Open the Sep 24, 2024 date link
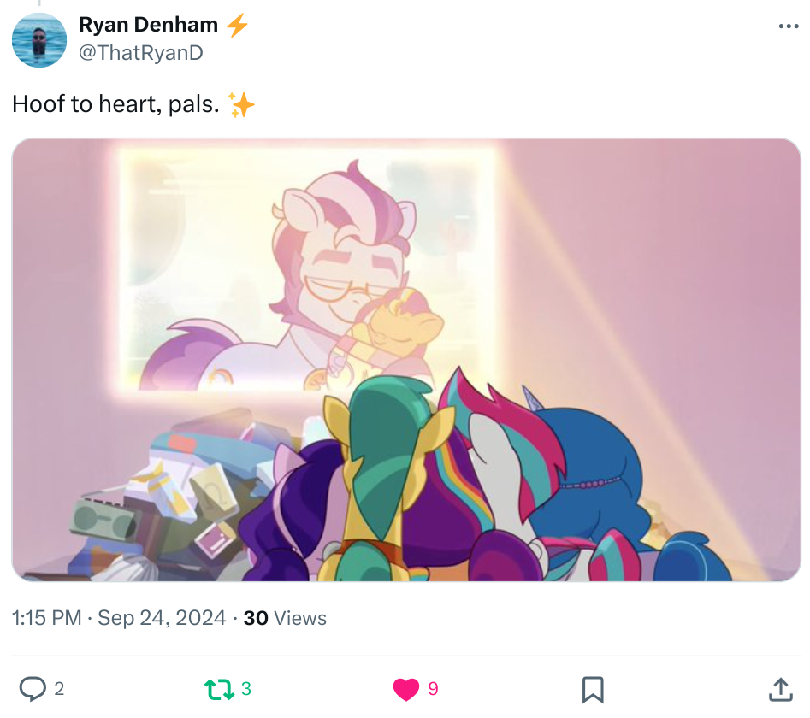Screen dimensions: 810x718 [x=162, y=618]
